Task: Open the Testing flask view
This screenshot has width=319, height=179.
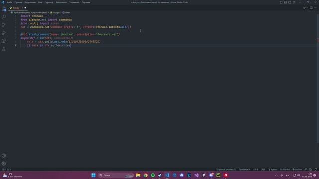Action: click(4, 49)
